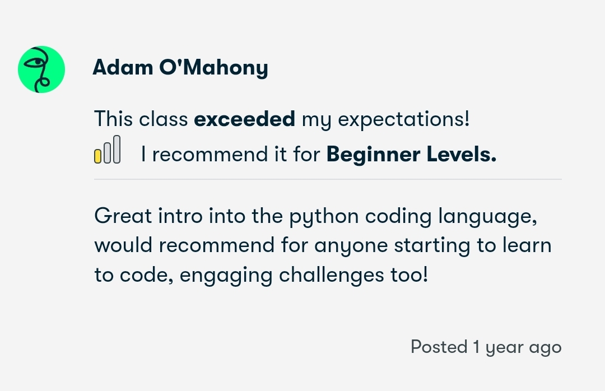Click the "my expectations!" text
The width and height of the screenshot is (605, 391).
click(385, 119)
